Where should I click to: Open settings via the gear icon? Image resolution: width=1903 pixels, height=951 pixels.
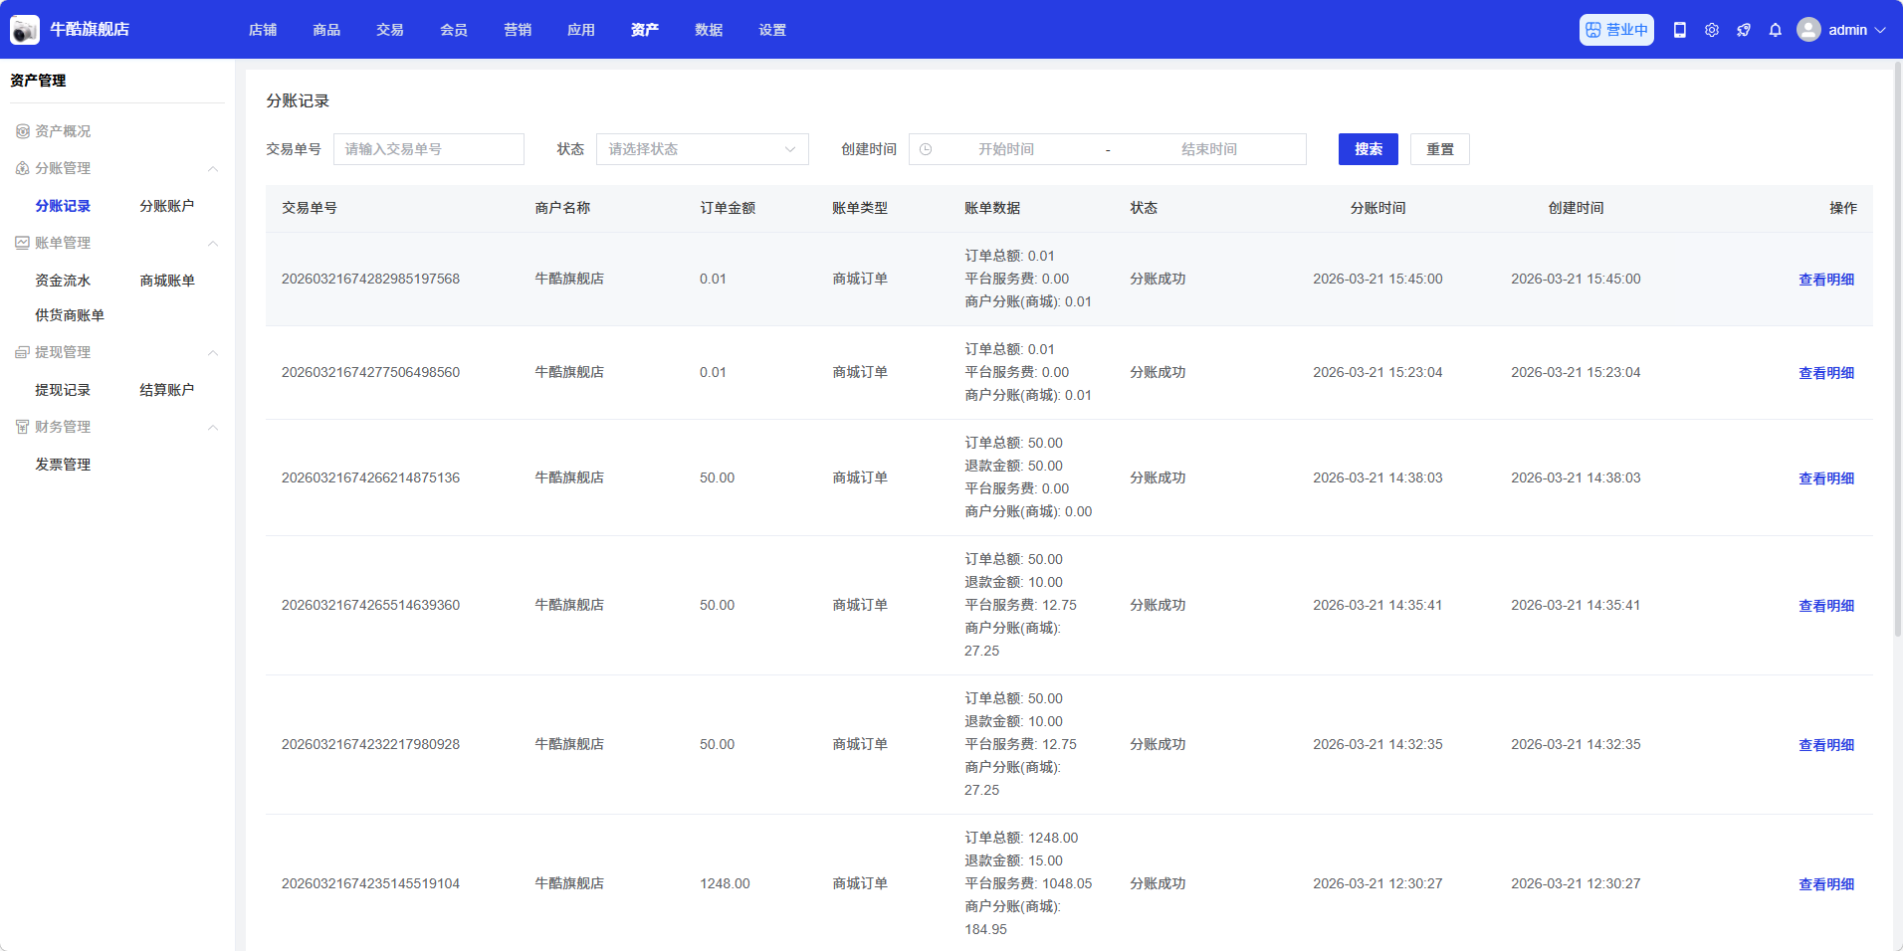1712,30
